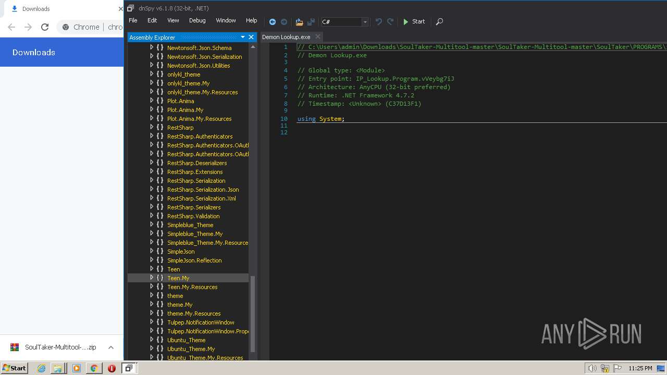Close the Assembly Explorer panel
The image size is (667, 375).
pos(251,37)
